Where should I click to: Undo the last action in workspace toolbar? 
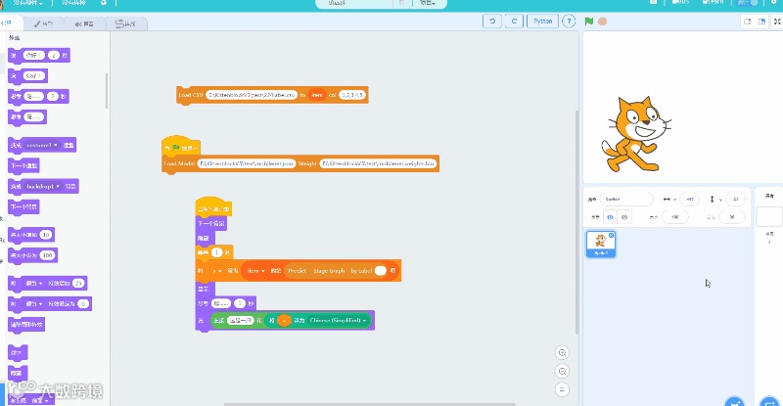[x=492, y=21]
